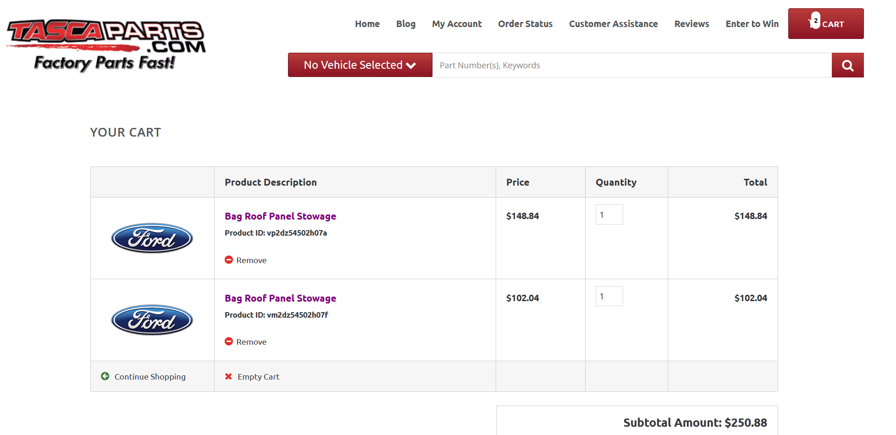This screenshot has height=435, width=896.
Task: Click red remove icon for product vm2dz54502h07f
Action: pos(229,341)
